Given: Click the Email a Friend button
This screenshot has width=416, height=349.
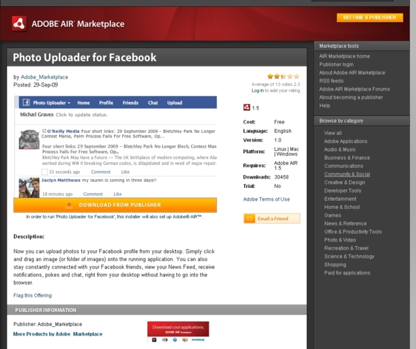Looking at the screenshot, I should (272, 218).
